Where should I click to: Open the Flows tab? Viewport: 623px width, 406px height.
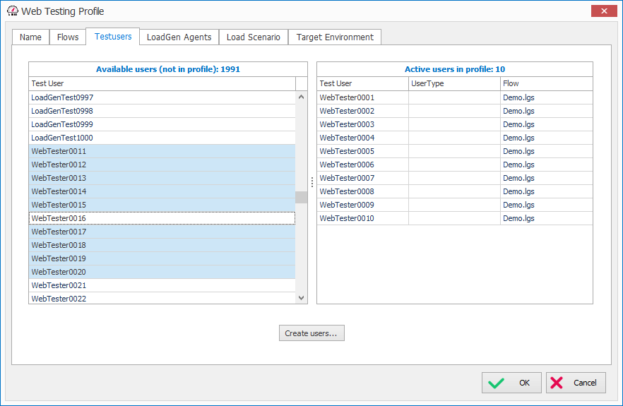pyautogui.click(x=68, y=37)
